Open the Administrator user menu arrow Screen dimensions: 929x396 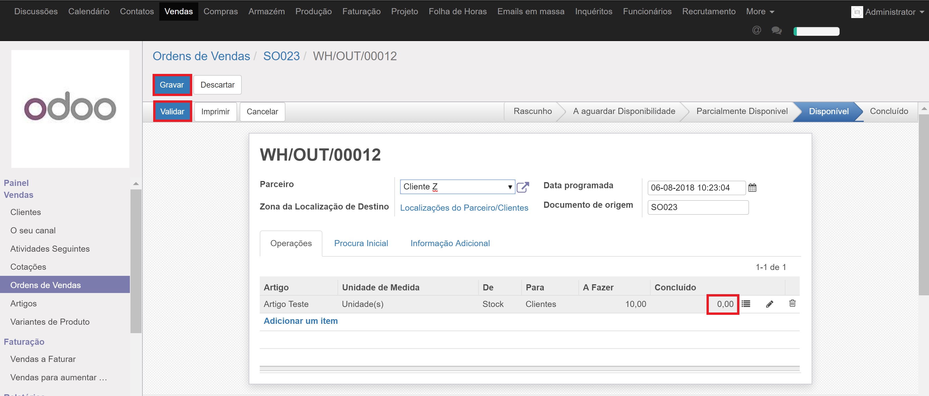point(922,12)
